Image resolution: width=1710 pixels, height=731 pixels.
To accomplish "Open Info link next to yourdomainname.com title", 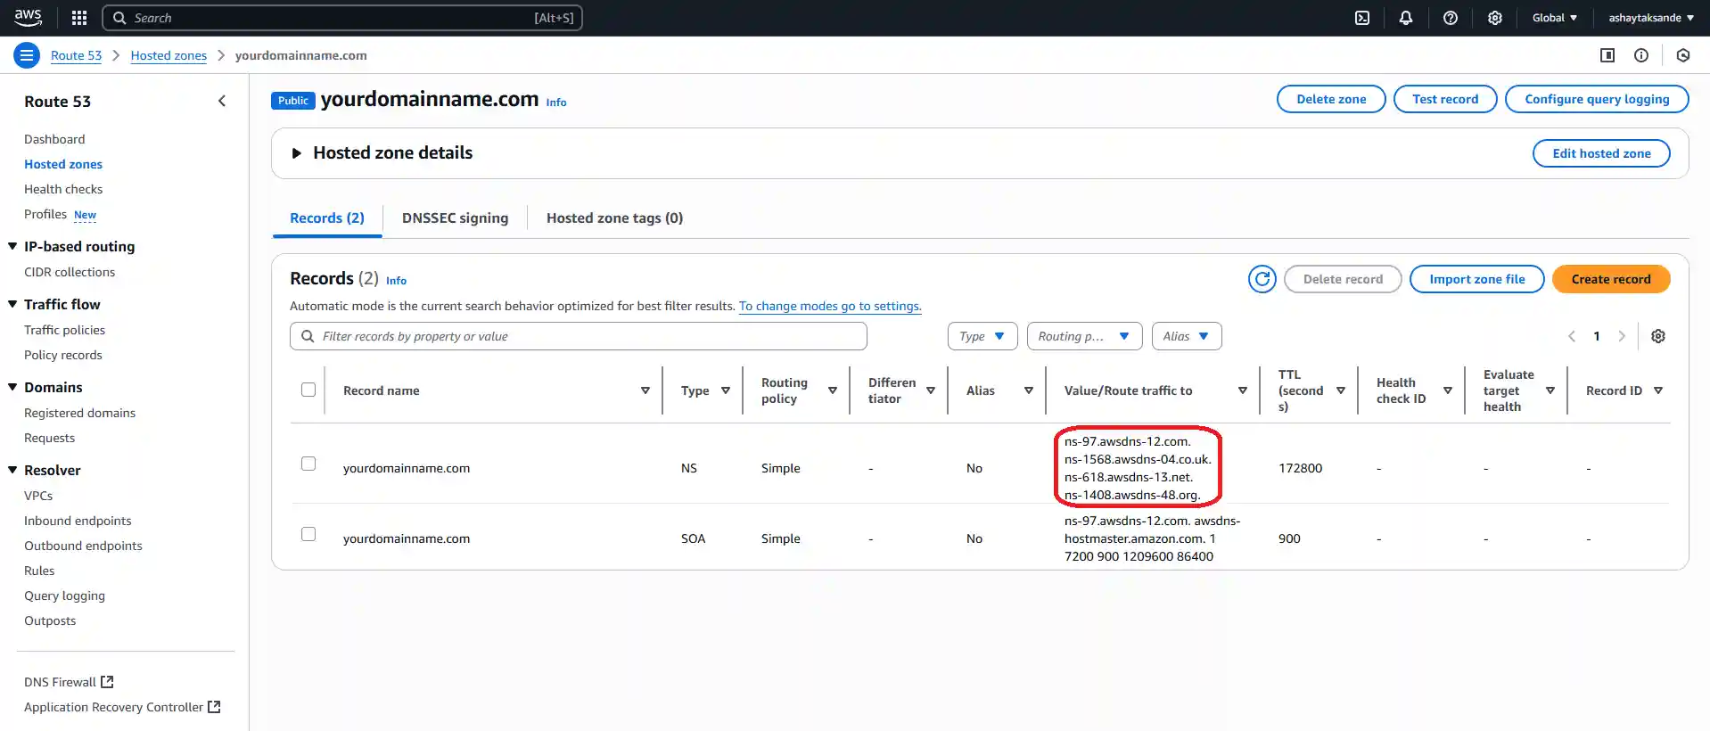I will (556, 103).
